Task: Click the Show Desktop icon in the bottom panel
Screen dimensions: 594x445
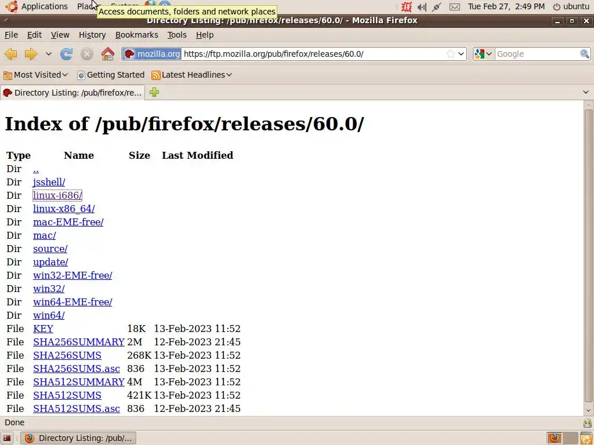Action: pos(7,438)
